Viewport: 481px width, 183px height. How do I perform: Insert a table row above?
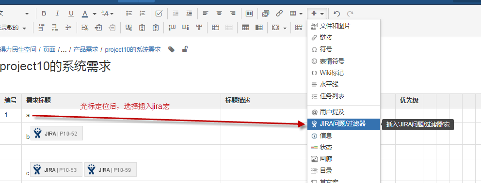click(41, 28)
